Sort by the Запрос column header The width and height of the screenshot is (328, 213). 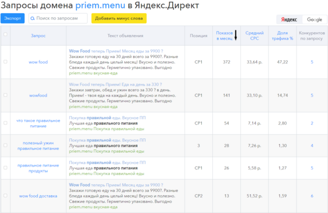tap(38, 36)
